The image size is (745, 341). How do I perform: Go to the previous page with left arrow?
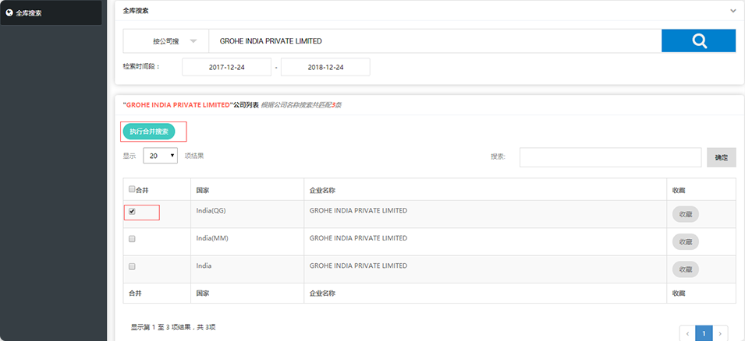tap(687, 333)
